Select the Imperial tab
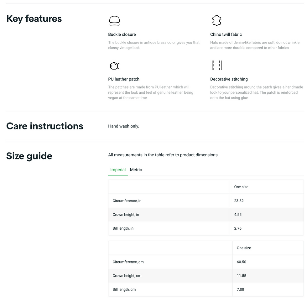The image size is (307, 307). pos(118,170)
